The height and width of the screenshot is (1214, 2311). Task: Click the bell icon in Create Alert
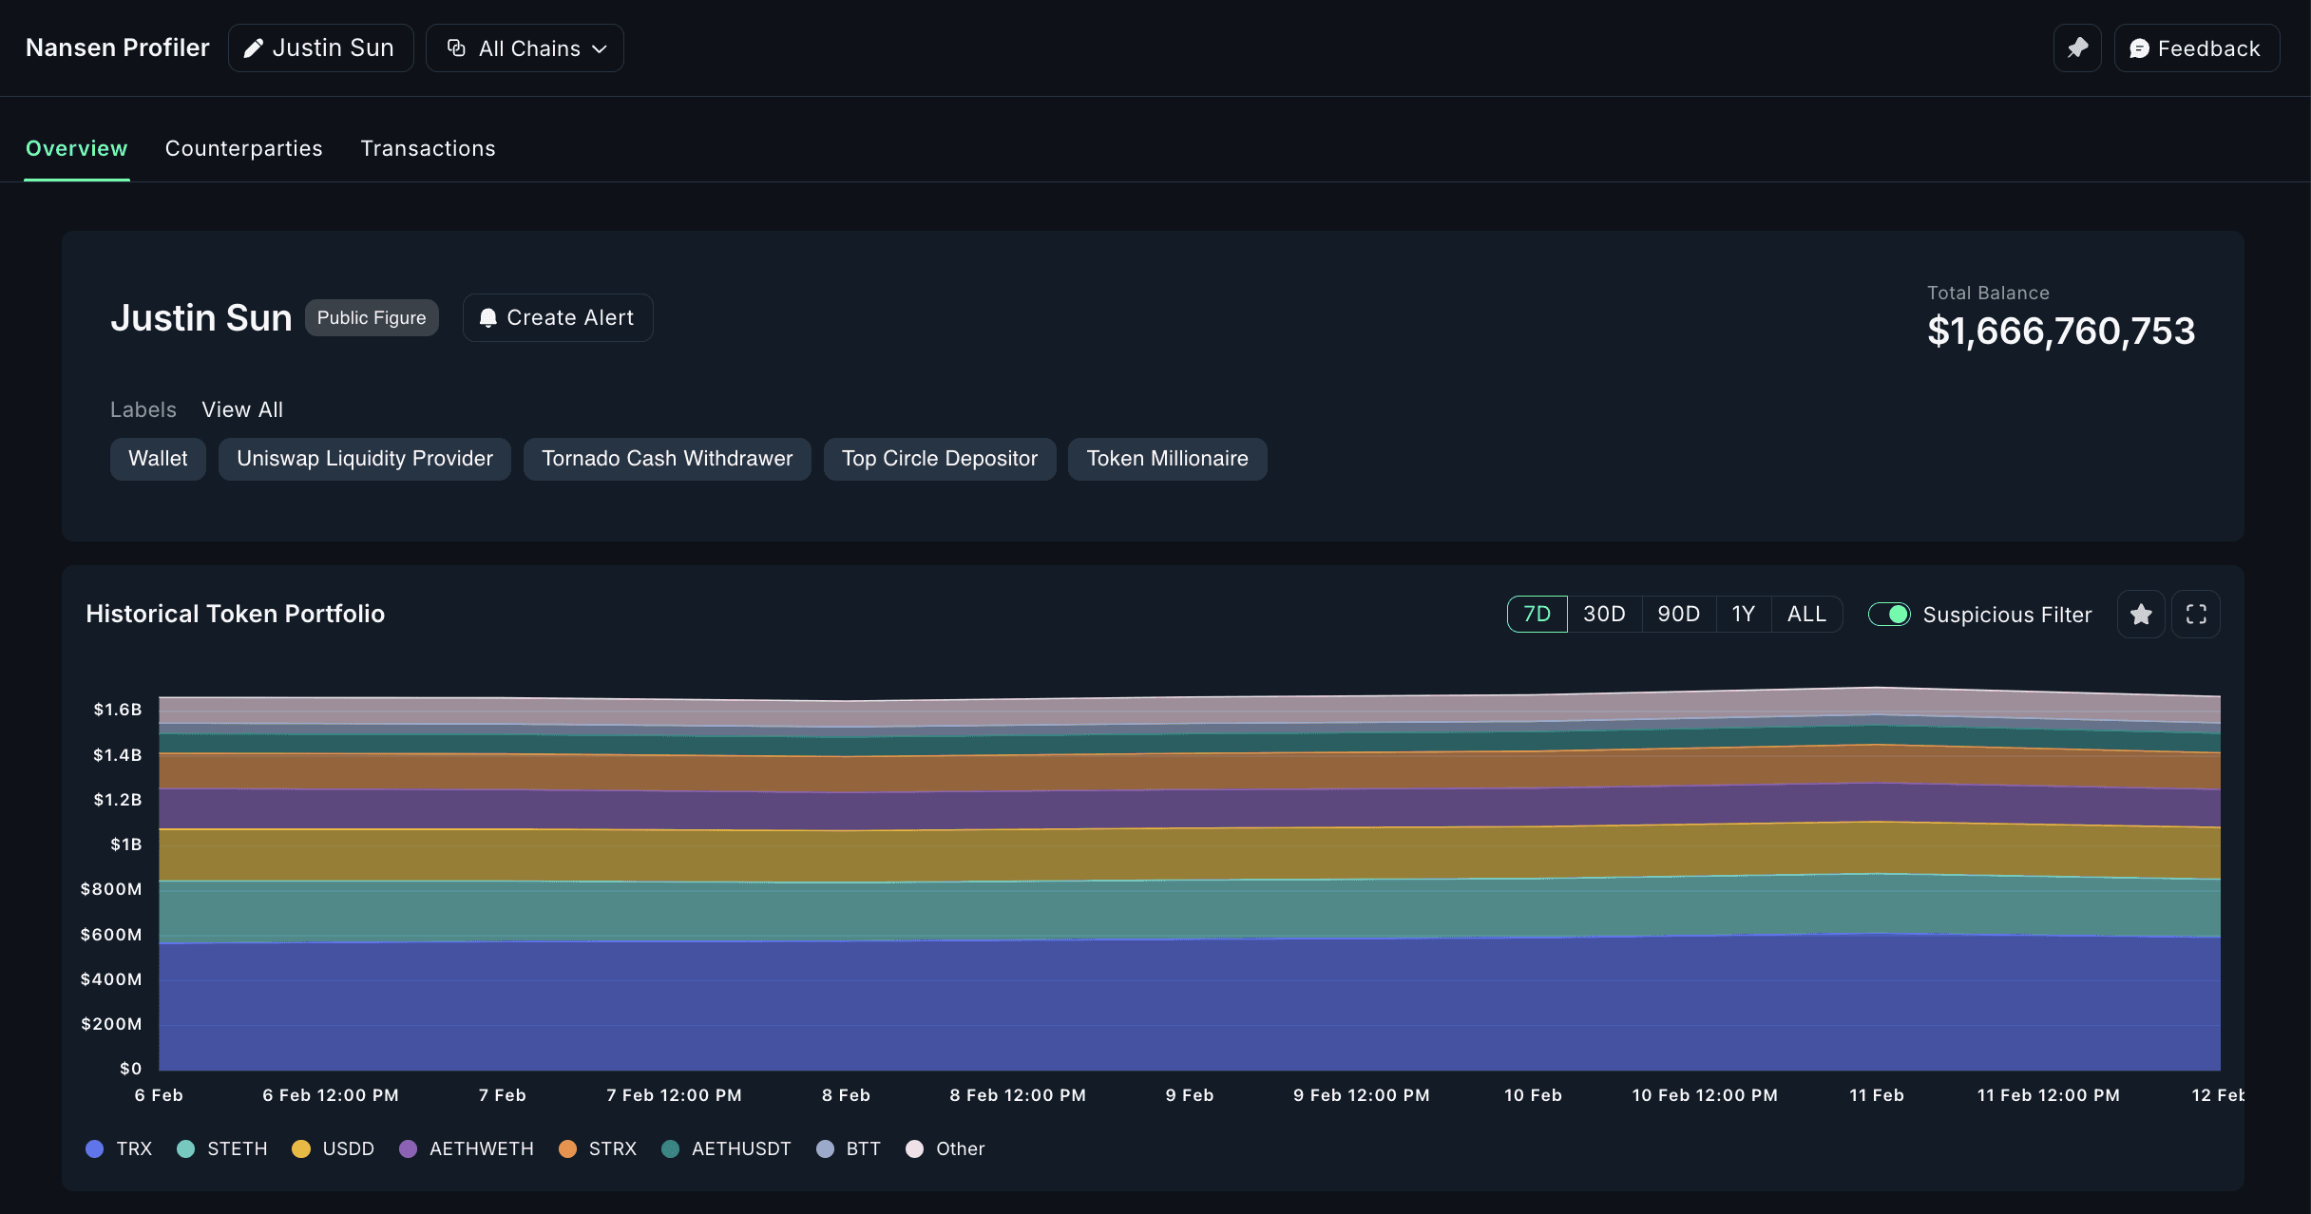pos(487,318)
